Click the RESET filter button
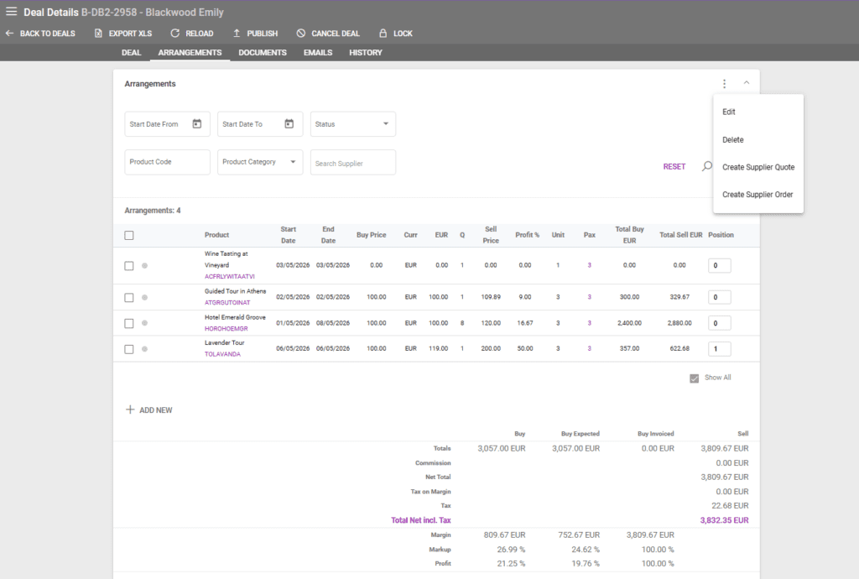Screen dimensions: 859x579 click(x=674, y=167)
